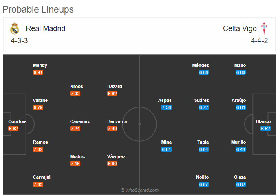Select Aspas's 7.58 rating badge
This screenshot has height=195, width=278.
click(166, 107)
